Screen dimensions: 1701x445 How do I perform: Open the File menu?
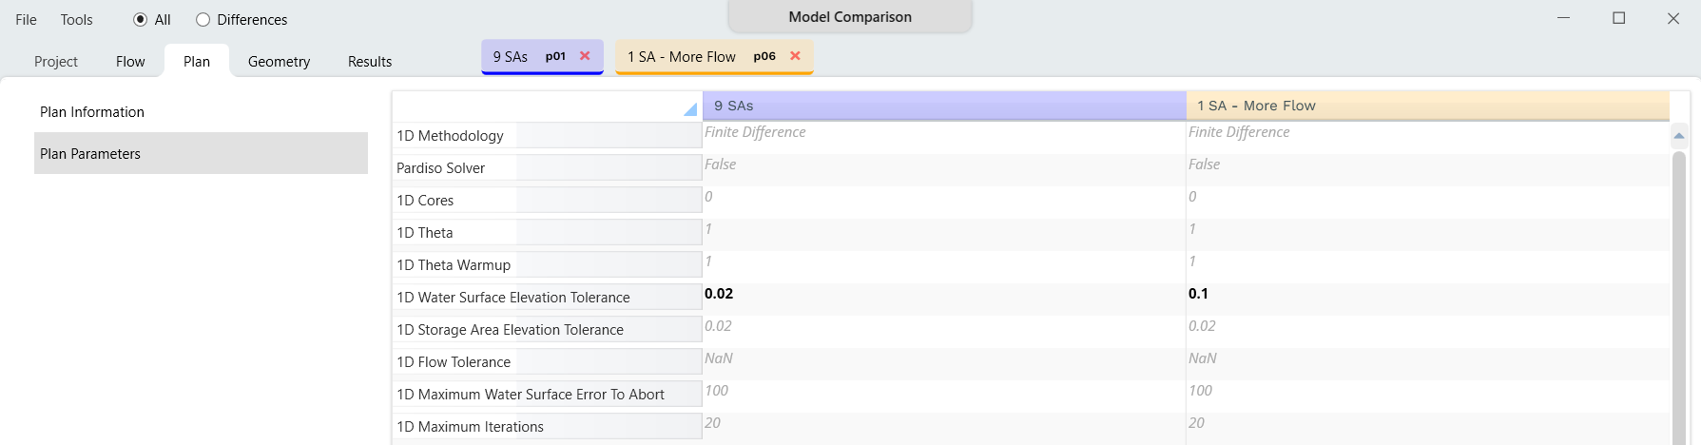pyautogui.click(x=26, y=20)
